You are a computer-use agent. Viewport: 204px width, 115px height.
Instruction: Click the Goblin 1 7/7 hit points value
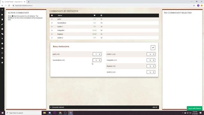coord(95,27)
